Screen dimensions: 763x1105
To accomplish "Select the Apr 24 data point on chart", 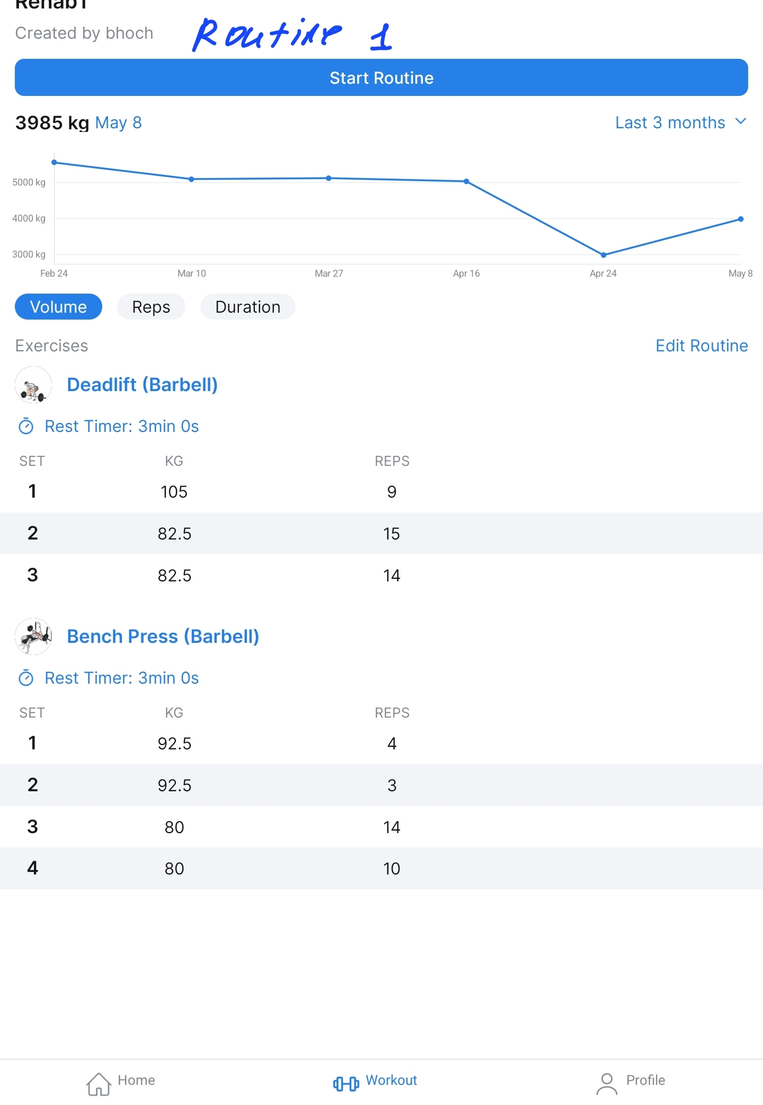I will [604, 255].
